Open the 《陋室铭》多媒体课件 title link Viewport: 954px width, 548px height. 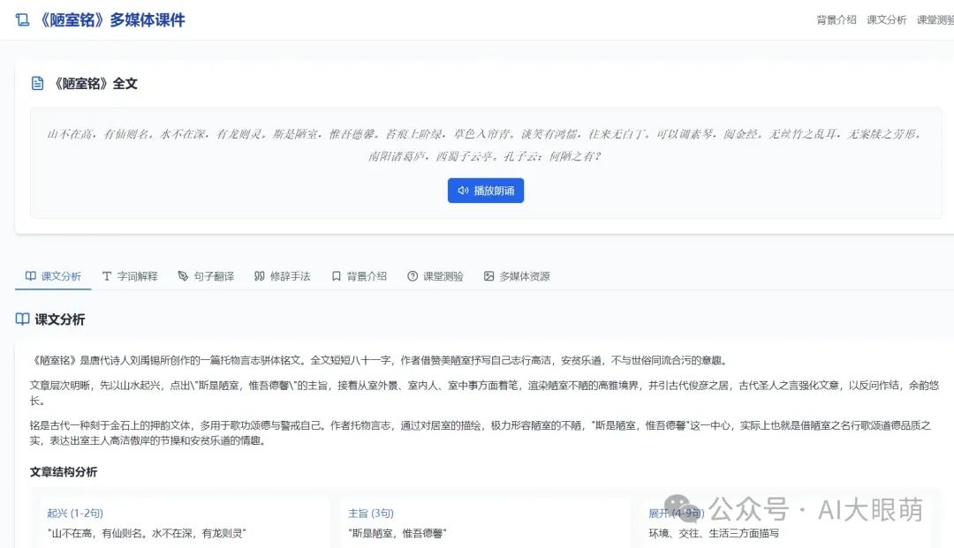coord(110,20)
